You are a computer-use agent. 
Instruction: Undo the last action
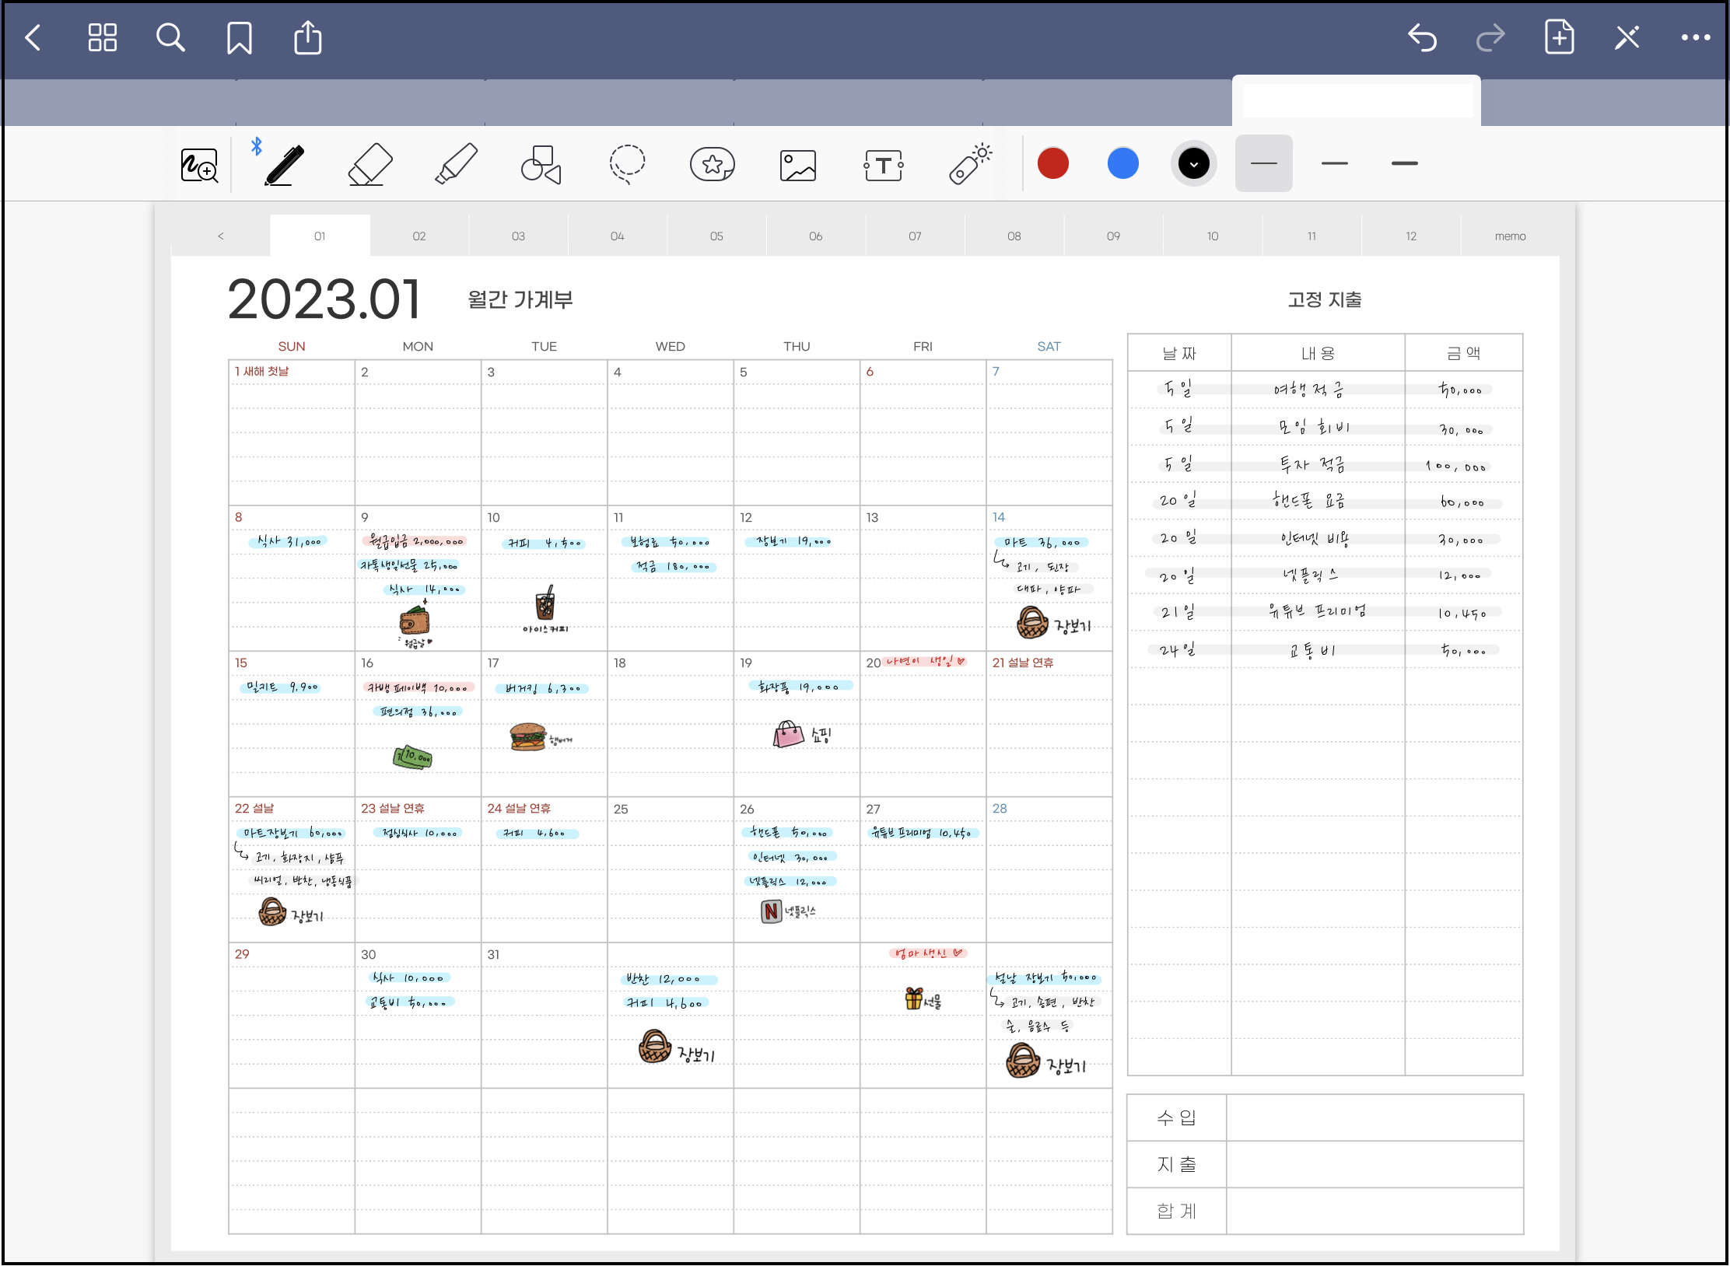coord(1422,37)
